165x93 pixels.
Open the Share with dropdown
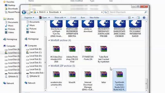[x=60, y=18]
